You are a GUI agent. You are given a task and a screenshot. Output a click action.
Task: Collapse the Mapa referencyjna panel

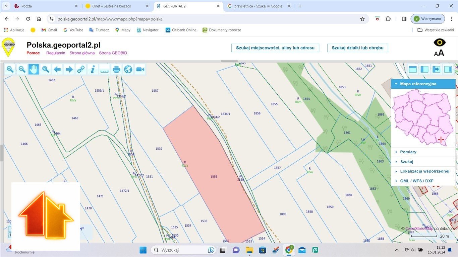(x=423, y=84)
